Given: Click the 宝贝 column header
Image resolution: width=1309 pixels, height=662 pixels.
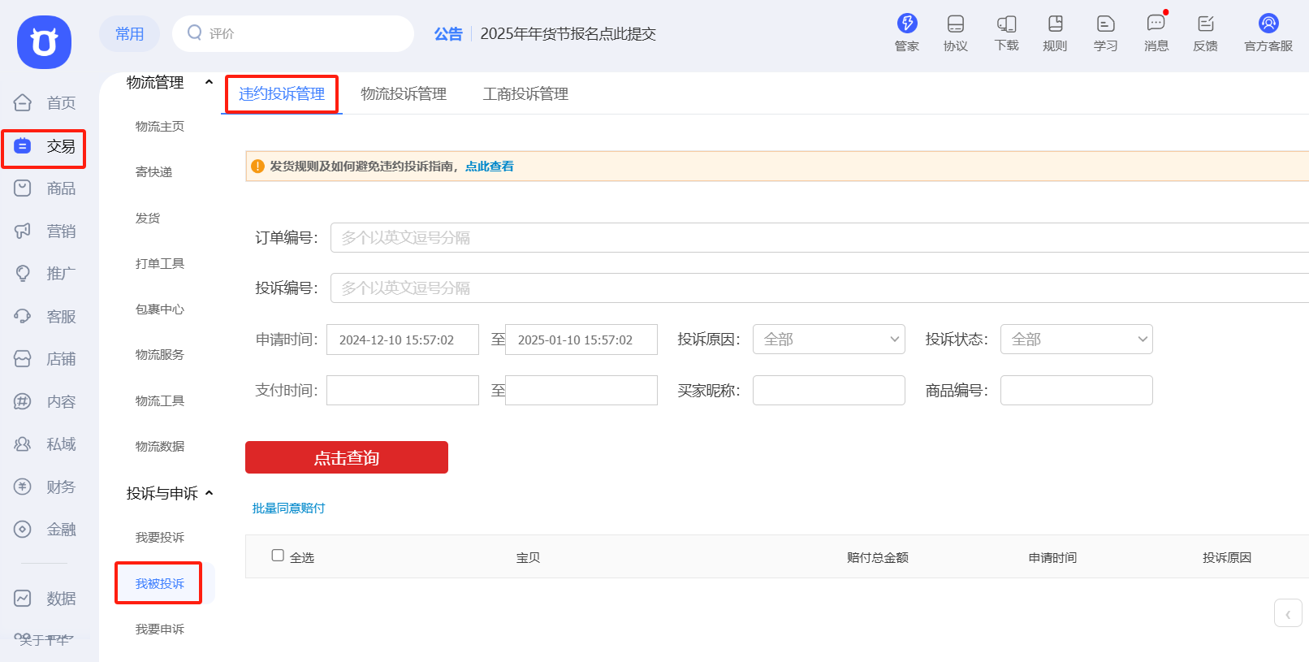Looking at the screenshot, I should [528, 557].
